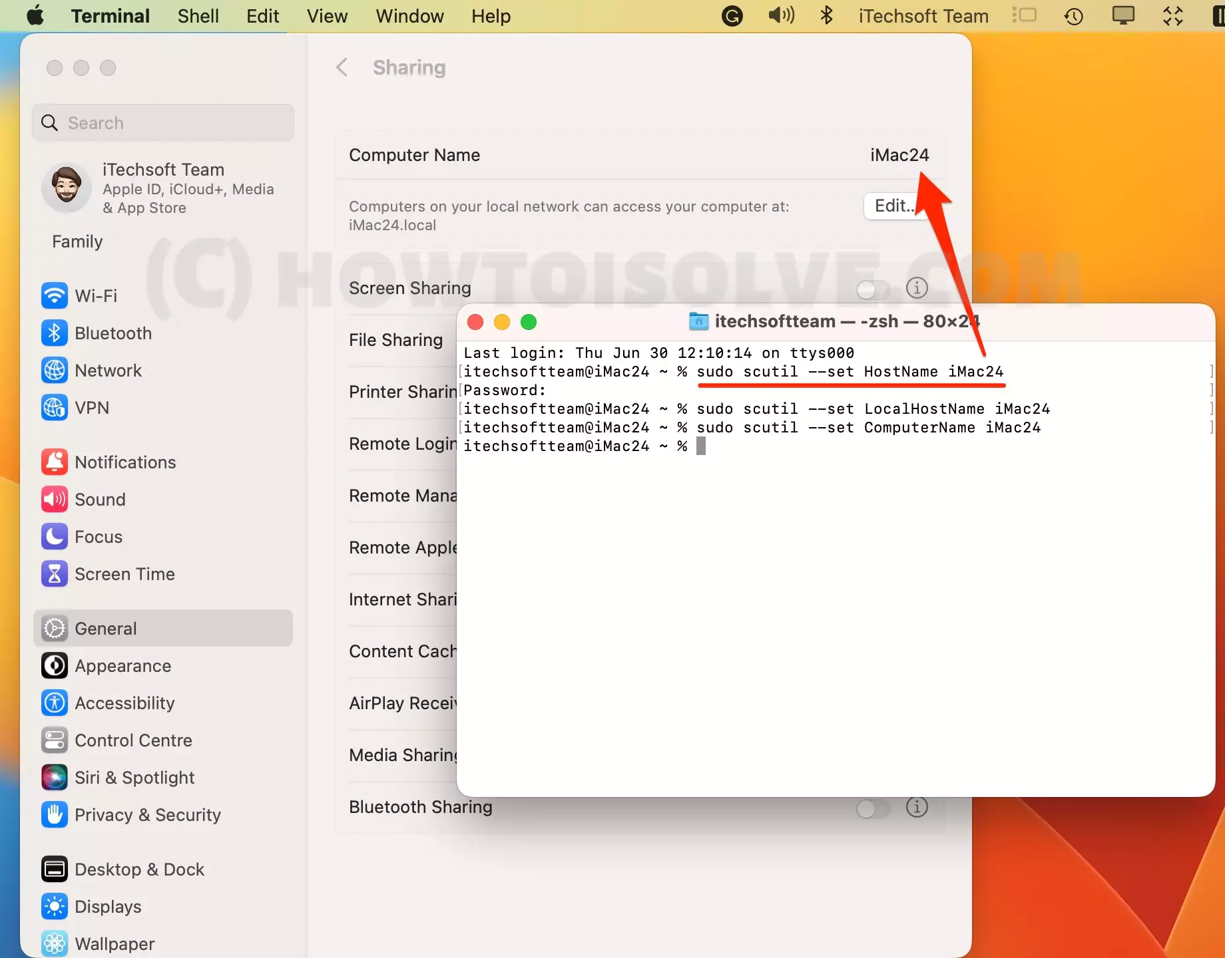Open Time Machine menu bar icon
Screen dimensions: 1225x958
click(1073, 16)
